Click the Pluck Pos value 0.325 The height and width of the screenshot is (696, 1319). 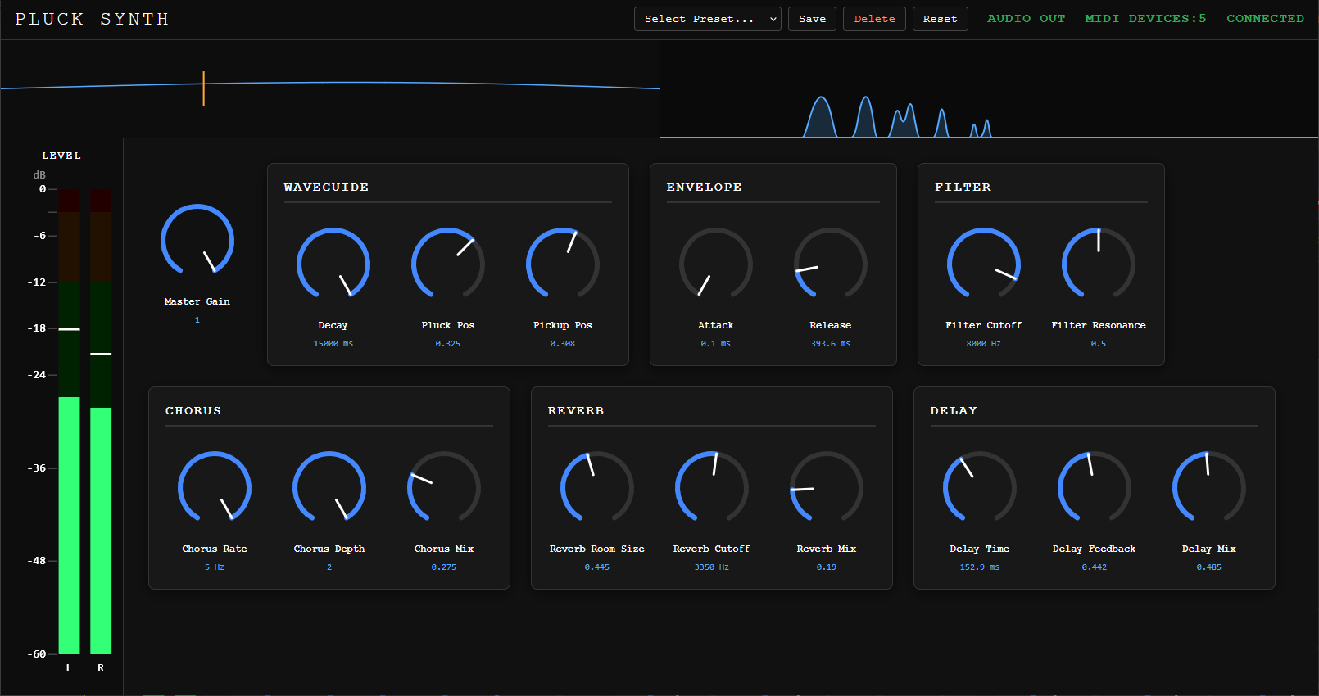point(448,344)
